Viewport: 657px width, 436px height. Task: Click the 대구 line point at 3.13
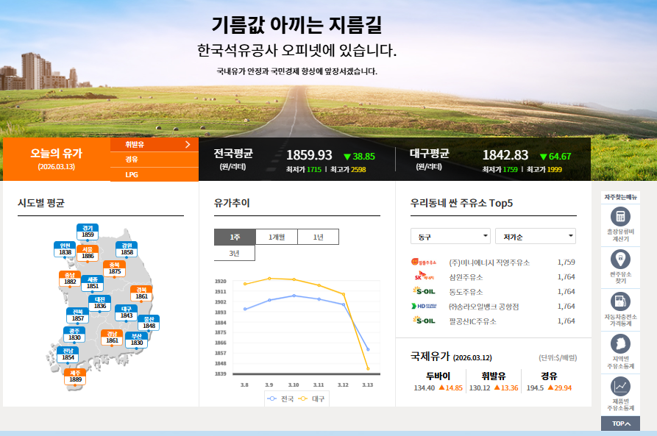click(x=368, y=368)
